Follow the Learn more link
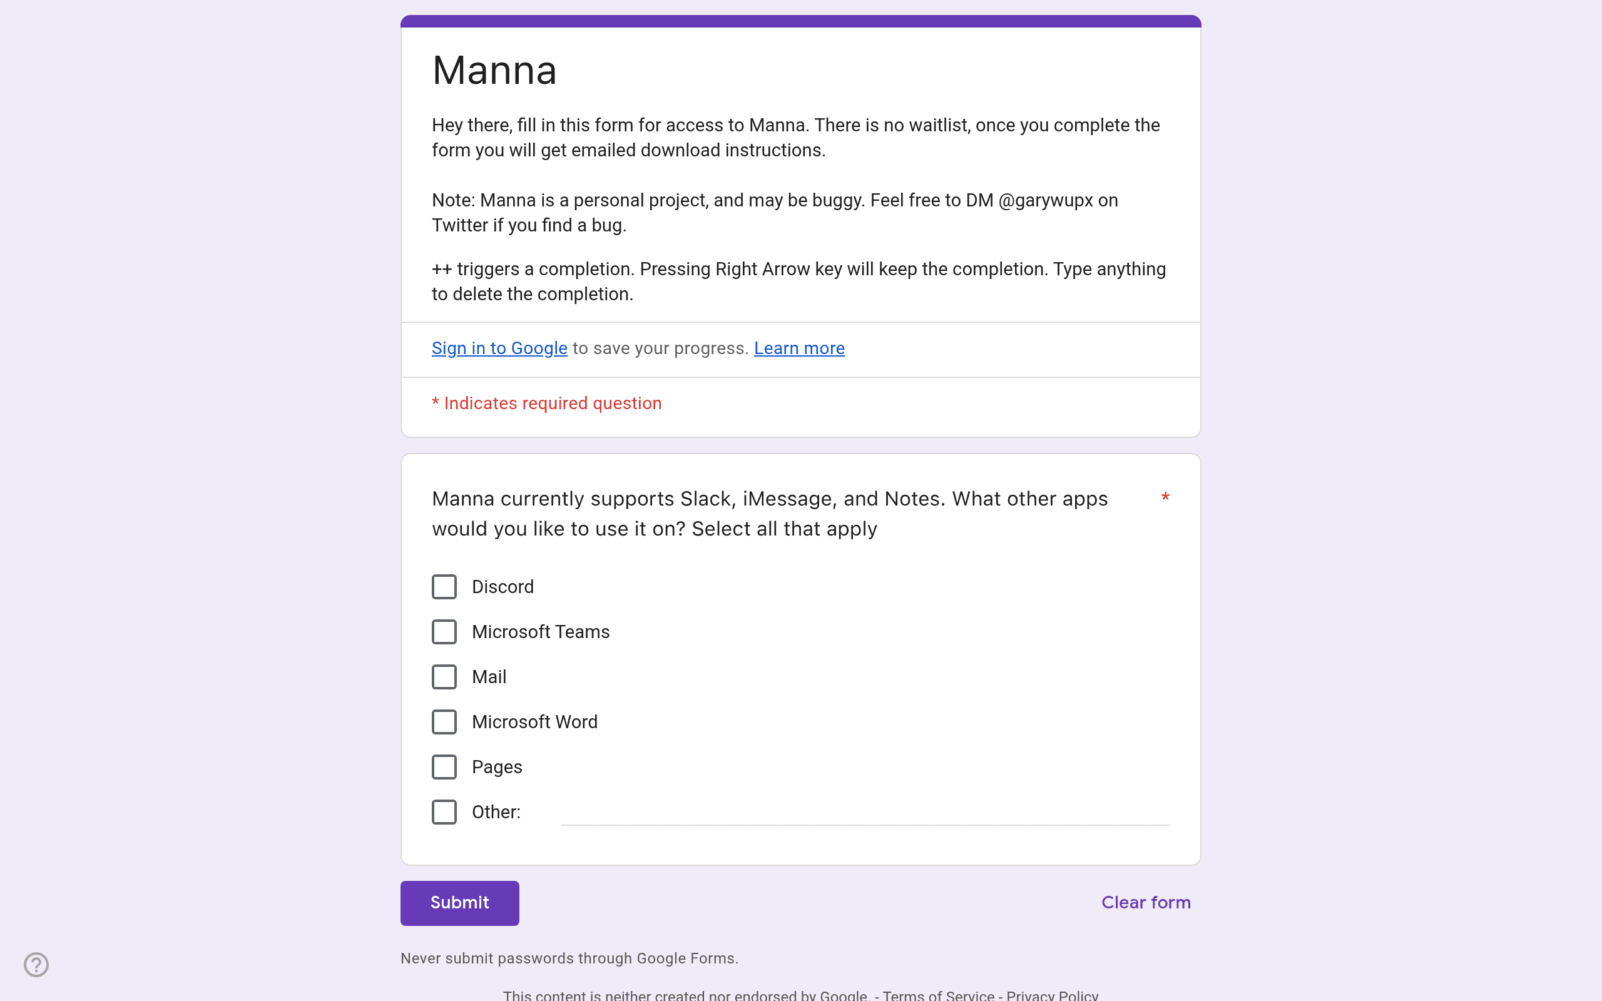The height and width of the screenshot is (1001, 1602). (x=799, y=348)
